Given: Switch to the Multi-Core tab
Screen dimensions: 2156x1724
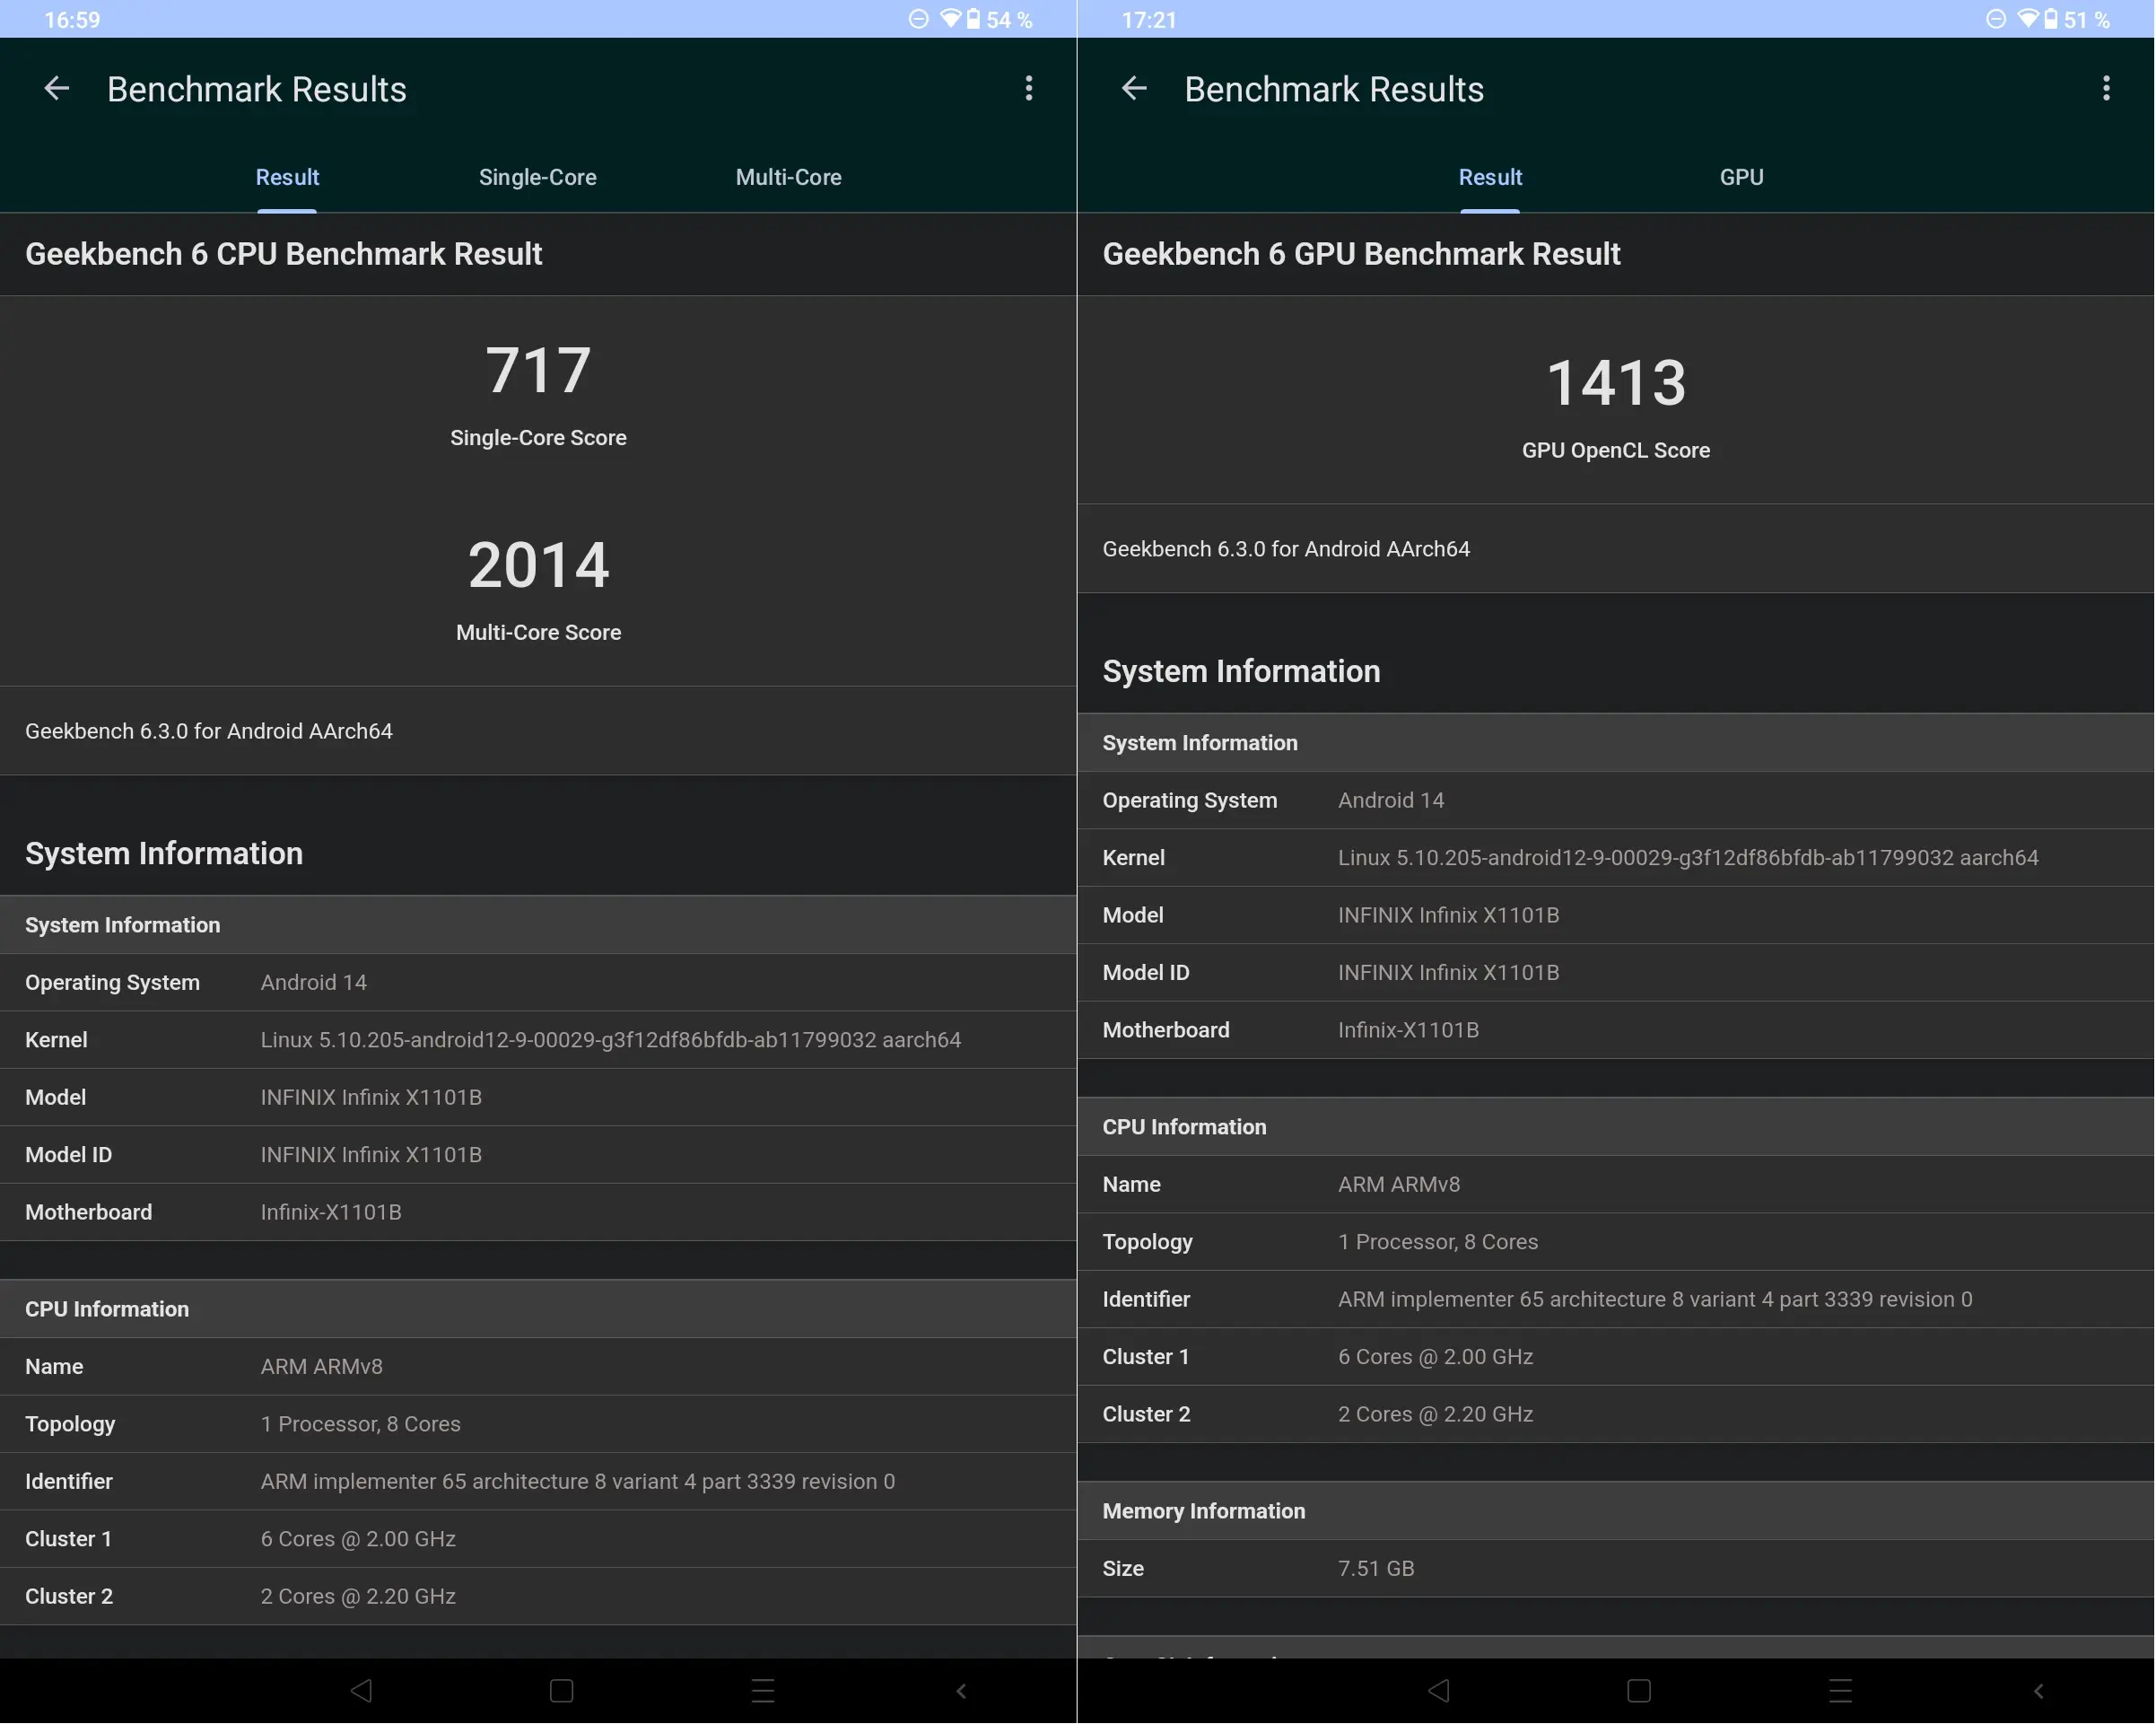Looking at the screenshot, I should (789, 177).
